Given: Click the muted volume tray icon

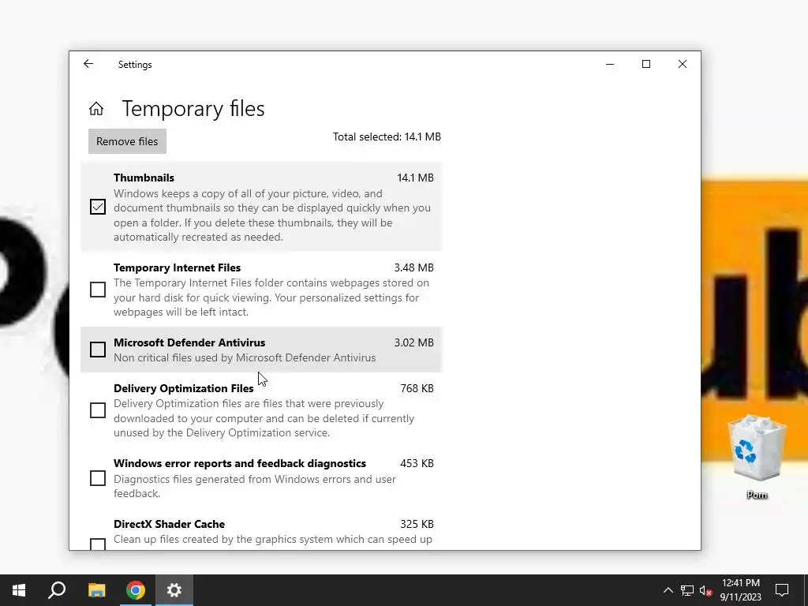Looking at the screenshot, I should click(x=705, y=590).
